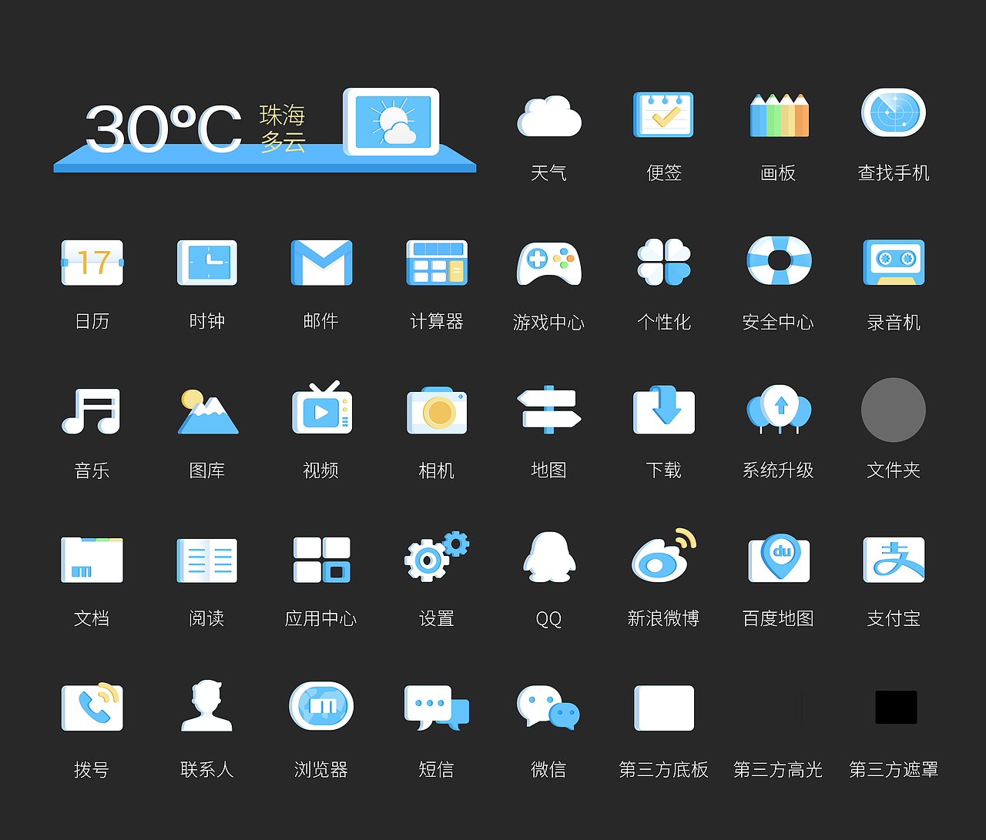Launch the 支付宝 Alipay icon

coord(894,560)
